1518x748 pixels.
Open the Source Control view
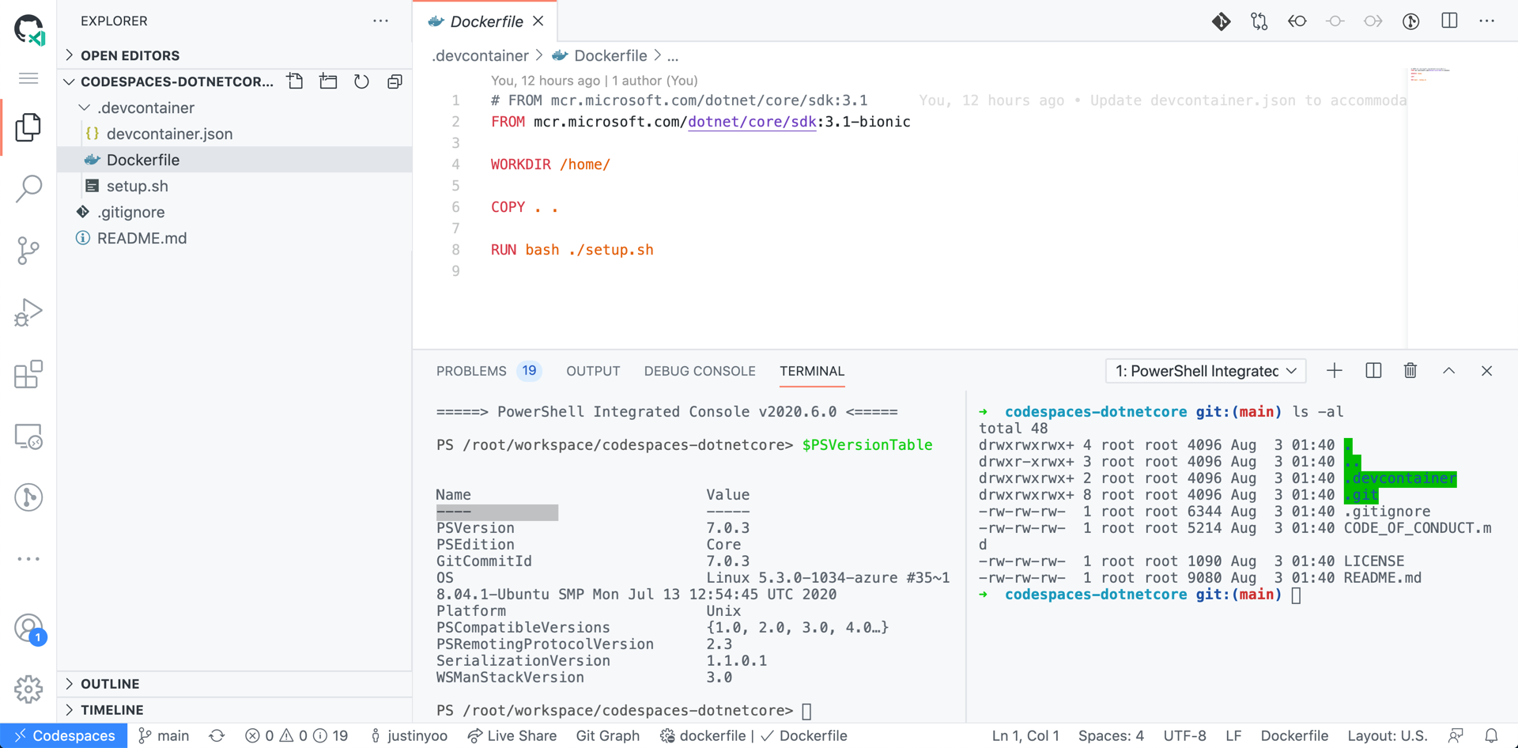pyautogui.click(x=28, y=251)
